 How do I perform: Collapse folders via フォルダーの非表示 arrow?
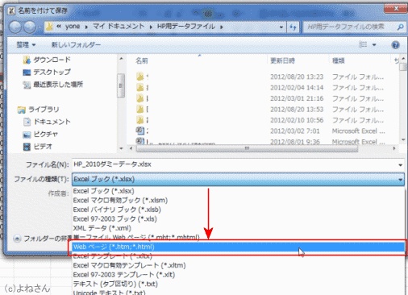click(x=17, y=239)
